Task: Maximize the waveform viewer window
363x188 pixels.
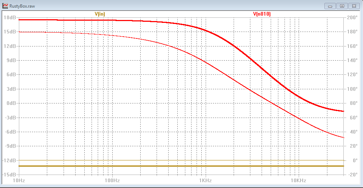Action: (342, 6)
